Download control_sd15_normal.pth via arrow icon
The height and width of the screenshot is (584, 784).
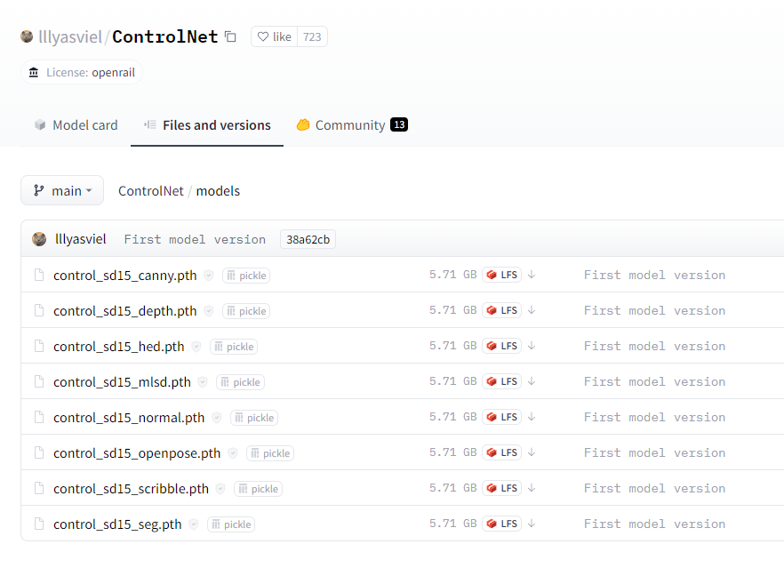(x=532, y=417)
